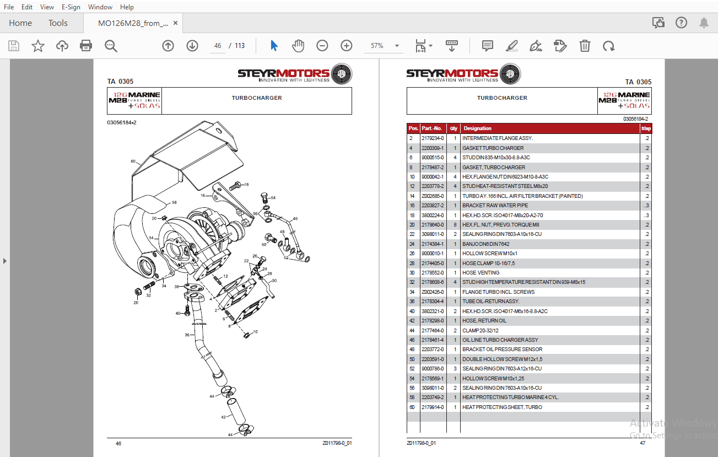Click the OIL LINE TURBO CHARGER ASSY text
This screenshot has width=718, height=457.
tap(500, 340)
